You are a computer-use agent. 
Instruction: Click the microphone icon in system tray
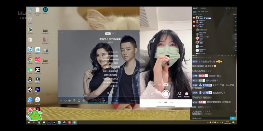point(210,123)
